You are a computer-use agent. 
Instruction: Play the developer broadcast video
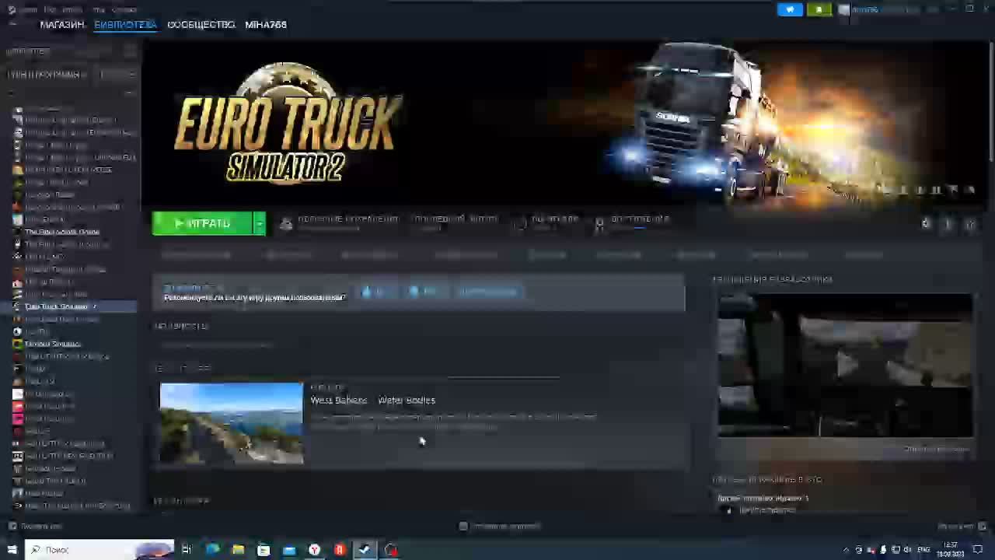tap(846, 366)
